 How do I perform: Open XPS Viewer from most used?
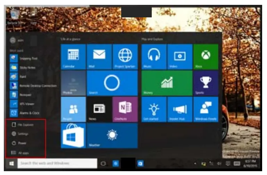pos(22,104)
